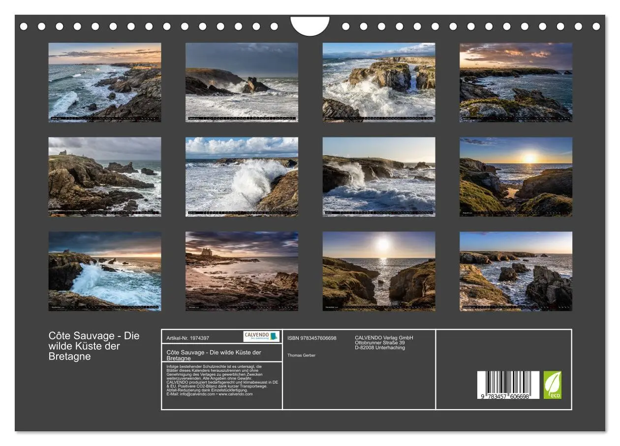Click 'Ottobrunner Straße 39' address line
Screen dimensions: 620x446
pyautogui.click(x=380, y=342)
